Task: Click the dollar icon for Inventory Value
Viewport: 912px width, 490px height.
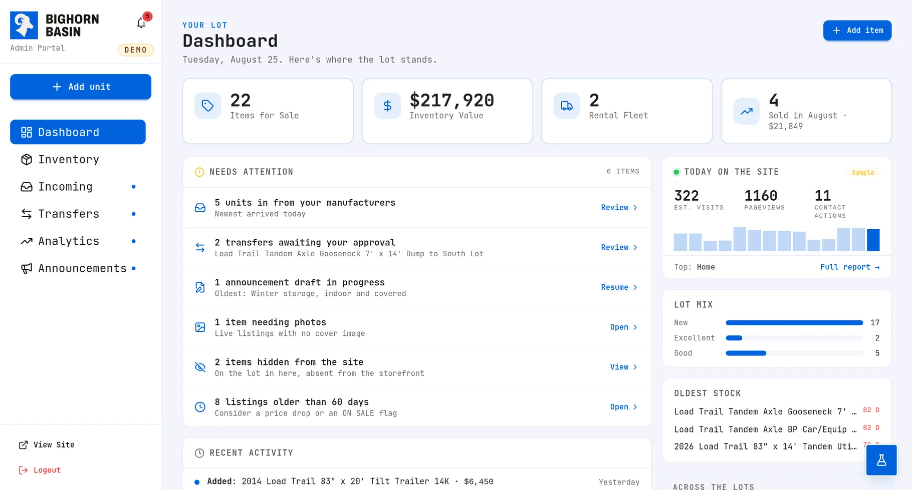Action: (387, 106)
